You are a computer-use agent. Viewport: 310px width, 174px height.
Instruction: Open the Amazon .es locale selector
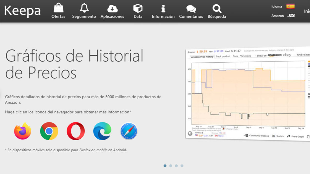[283, 15]
